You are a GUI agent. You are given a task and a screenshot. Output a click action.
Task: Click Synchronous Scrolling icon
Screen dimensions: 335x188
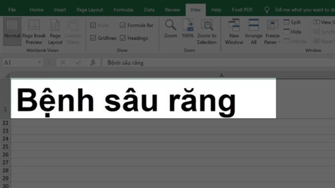pos(317,32)
